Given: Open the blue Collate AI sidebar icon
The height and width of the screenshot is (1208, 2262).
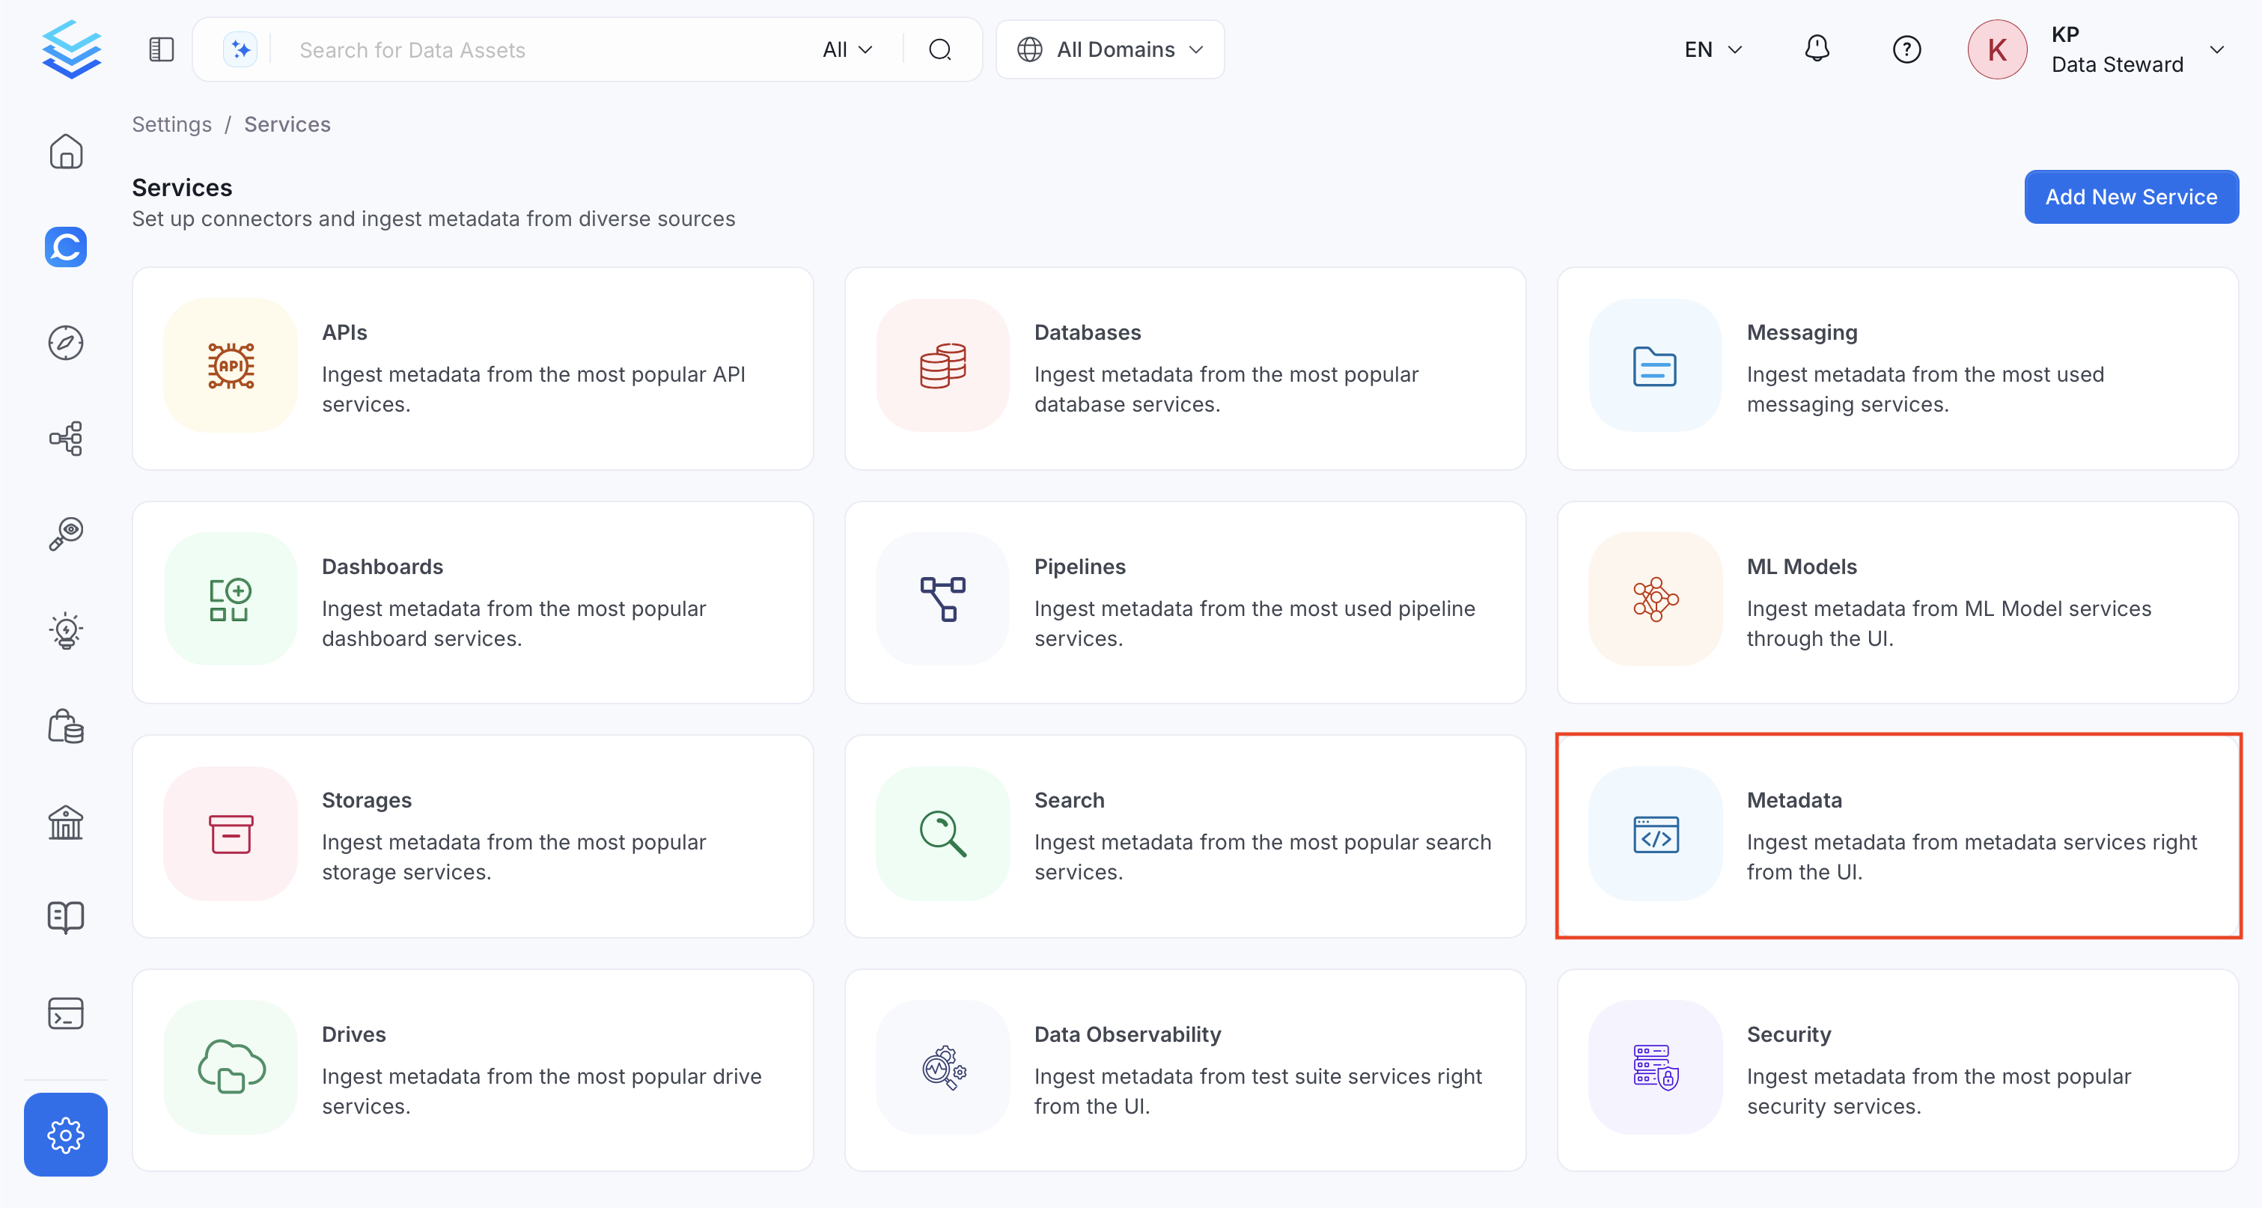Looking at the screenshot, I should point(66,247).
